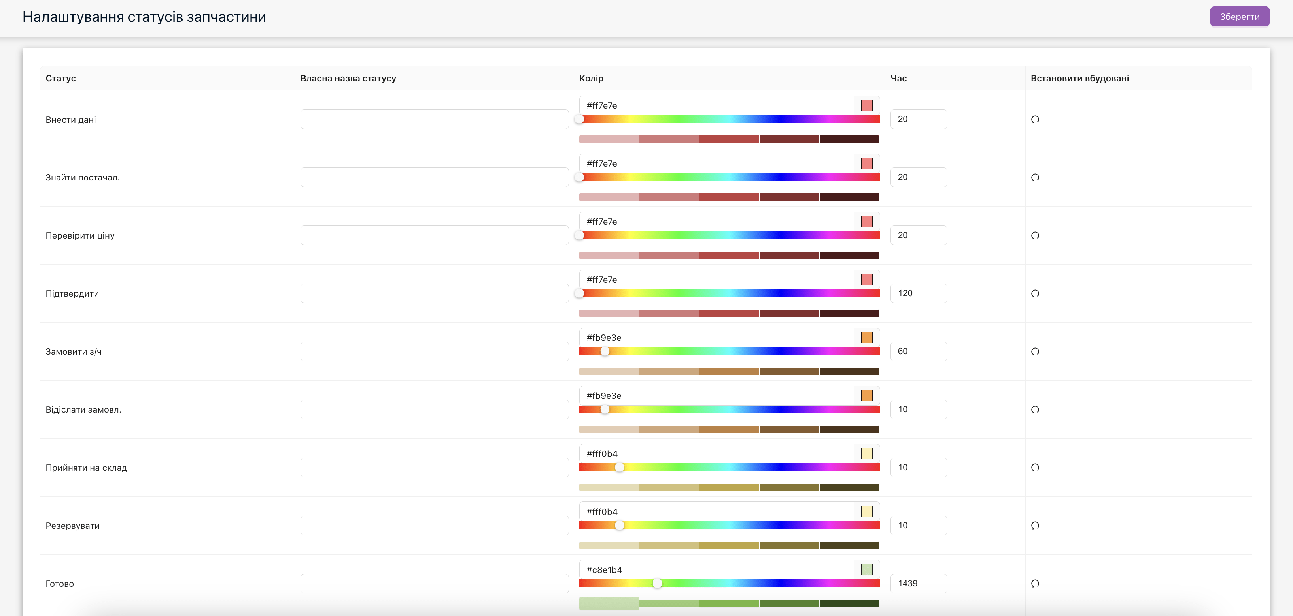
Task: Click reset icon in 'Резервувати' row
Action: [x=1034, y=526]
